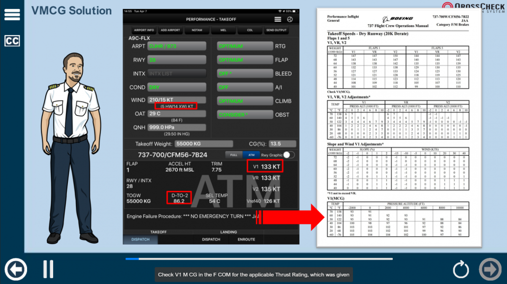Open the FLAP dropdown set to OPTIMUM

pyautogui.click(x=245, y=60)
